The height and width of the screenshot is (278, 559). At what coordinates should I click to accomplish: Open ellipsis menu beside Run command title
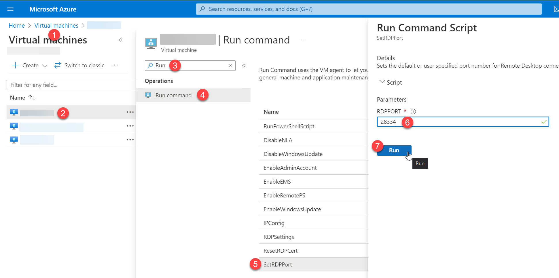304,40
